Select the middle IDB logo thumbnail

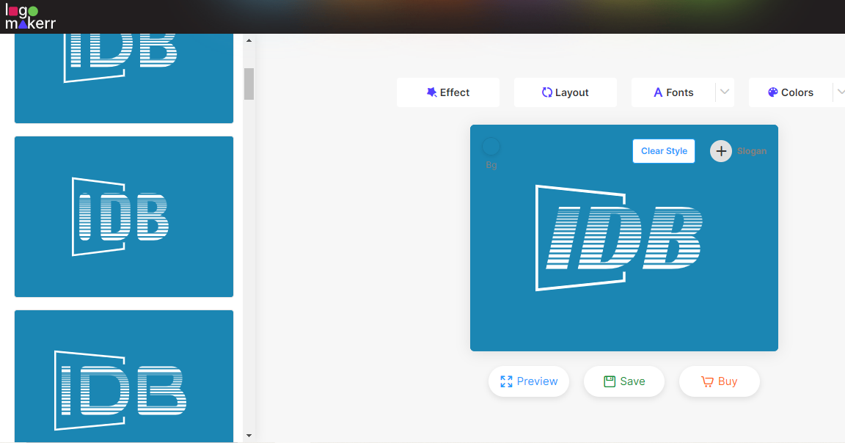tap(123, 216)
